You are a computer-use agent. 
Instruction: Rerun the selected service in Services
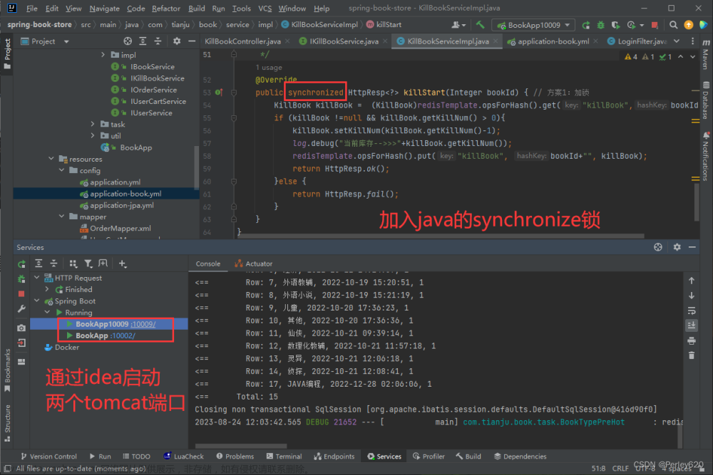(x=21, y=263)
